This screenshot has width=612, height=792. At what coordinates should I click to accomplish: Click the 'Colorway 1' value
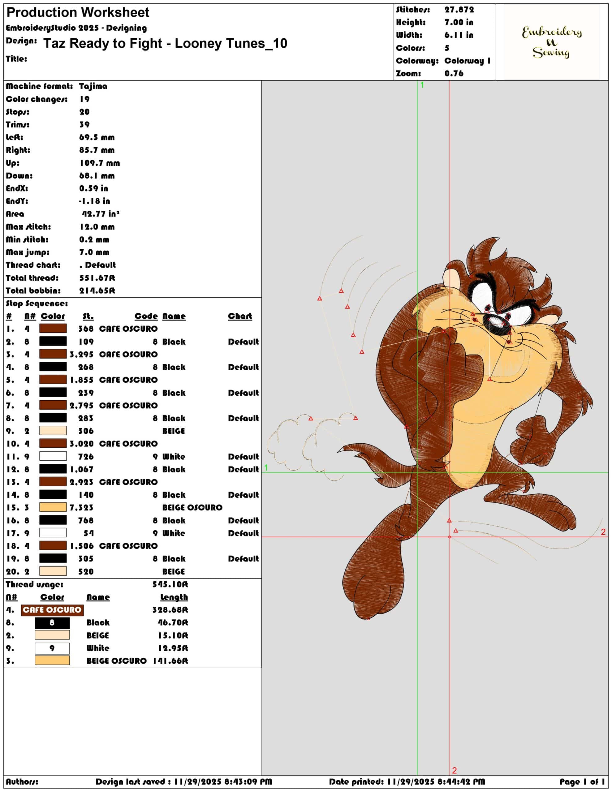[x=468, y=61]
